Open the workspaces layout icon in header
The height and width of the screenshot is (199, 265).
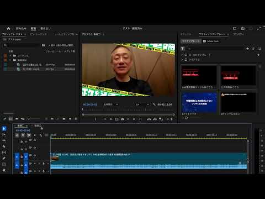pos(235,28)
